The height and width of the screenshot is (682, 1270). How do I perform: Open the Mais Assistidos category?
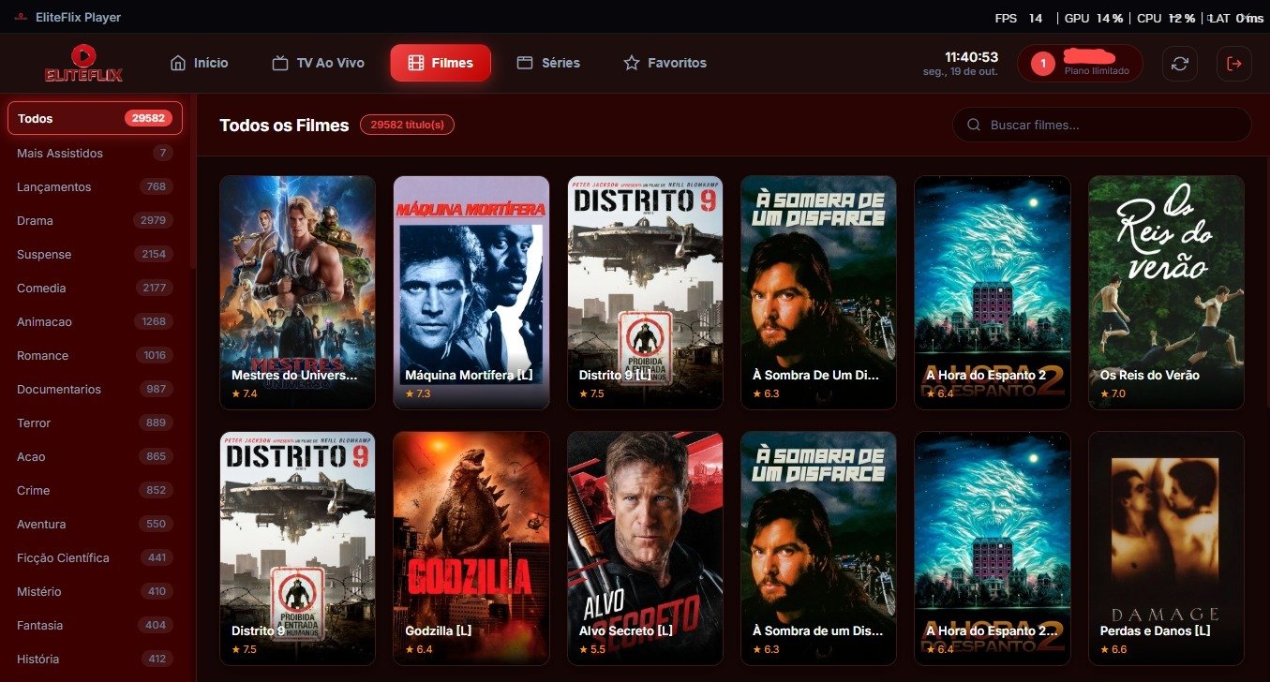[95, 153]
